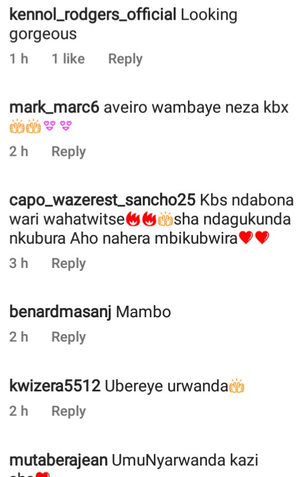Click the 3 h timestamp under capo_wazerest_sancho25
The width and height of the screenshot is (302, 477).
19,263
